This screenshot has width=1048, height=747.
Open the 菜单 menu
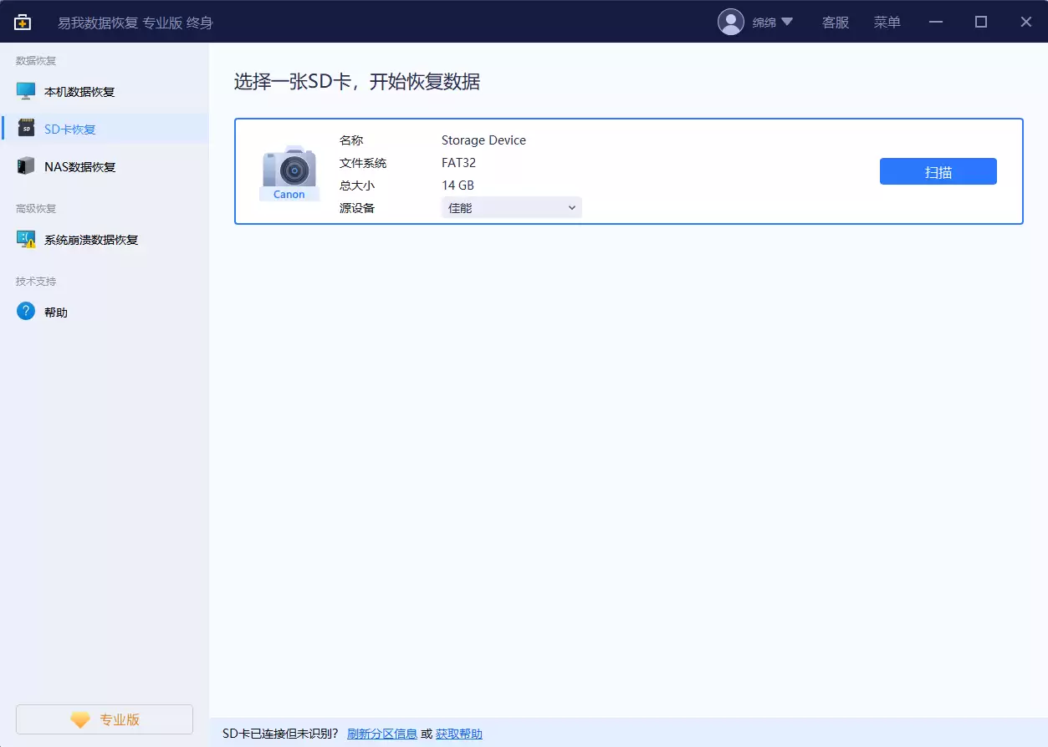pyautogui.click(x=887, y=22)
